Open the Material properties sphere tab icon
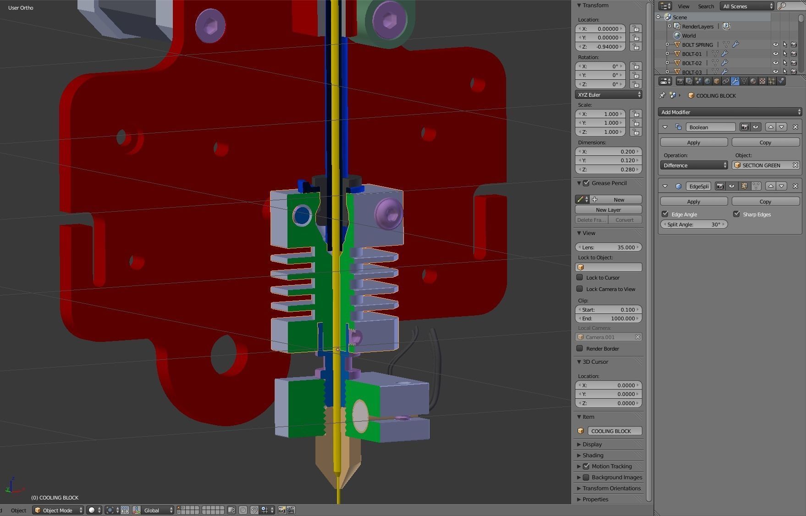This screenshot has height=516, width=806. [x=753, y=81]
